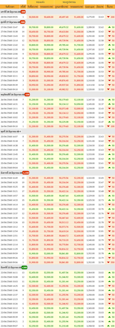The height and width of the screenshot is (328, 115).
Task: Click the red down arrow in 27/06/2568 09:10 row
Action: [108, 89]
